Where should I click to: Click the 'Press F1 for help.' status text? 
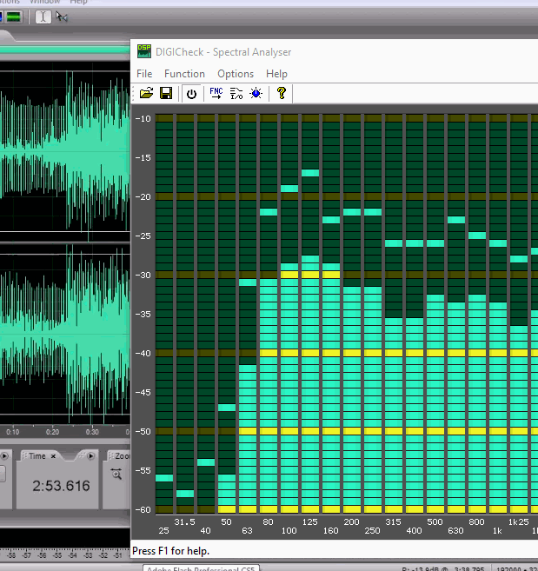pyautogui.click(x=171, y=551)
